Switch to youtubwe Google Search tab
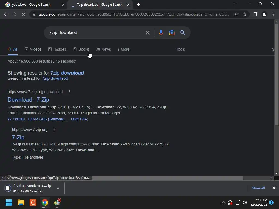279x209 pixels. click(x=34, y=5)
